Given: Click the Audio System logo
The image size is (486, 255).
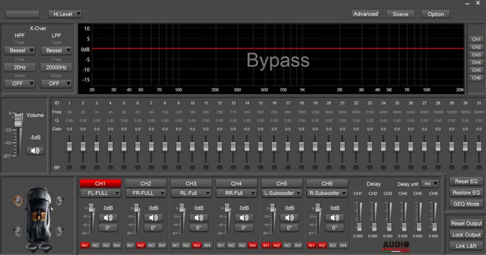Looking at the screenshot, I should pyautogui.click(x=396, y=246).
